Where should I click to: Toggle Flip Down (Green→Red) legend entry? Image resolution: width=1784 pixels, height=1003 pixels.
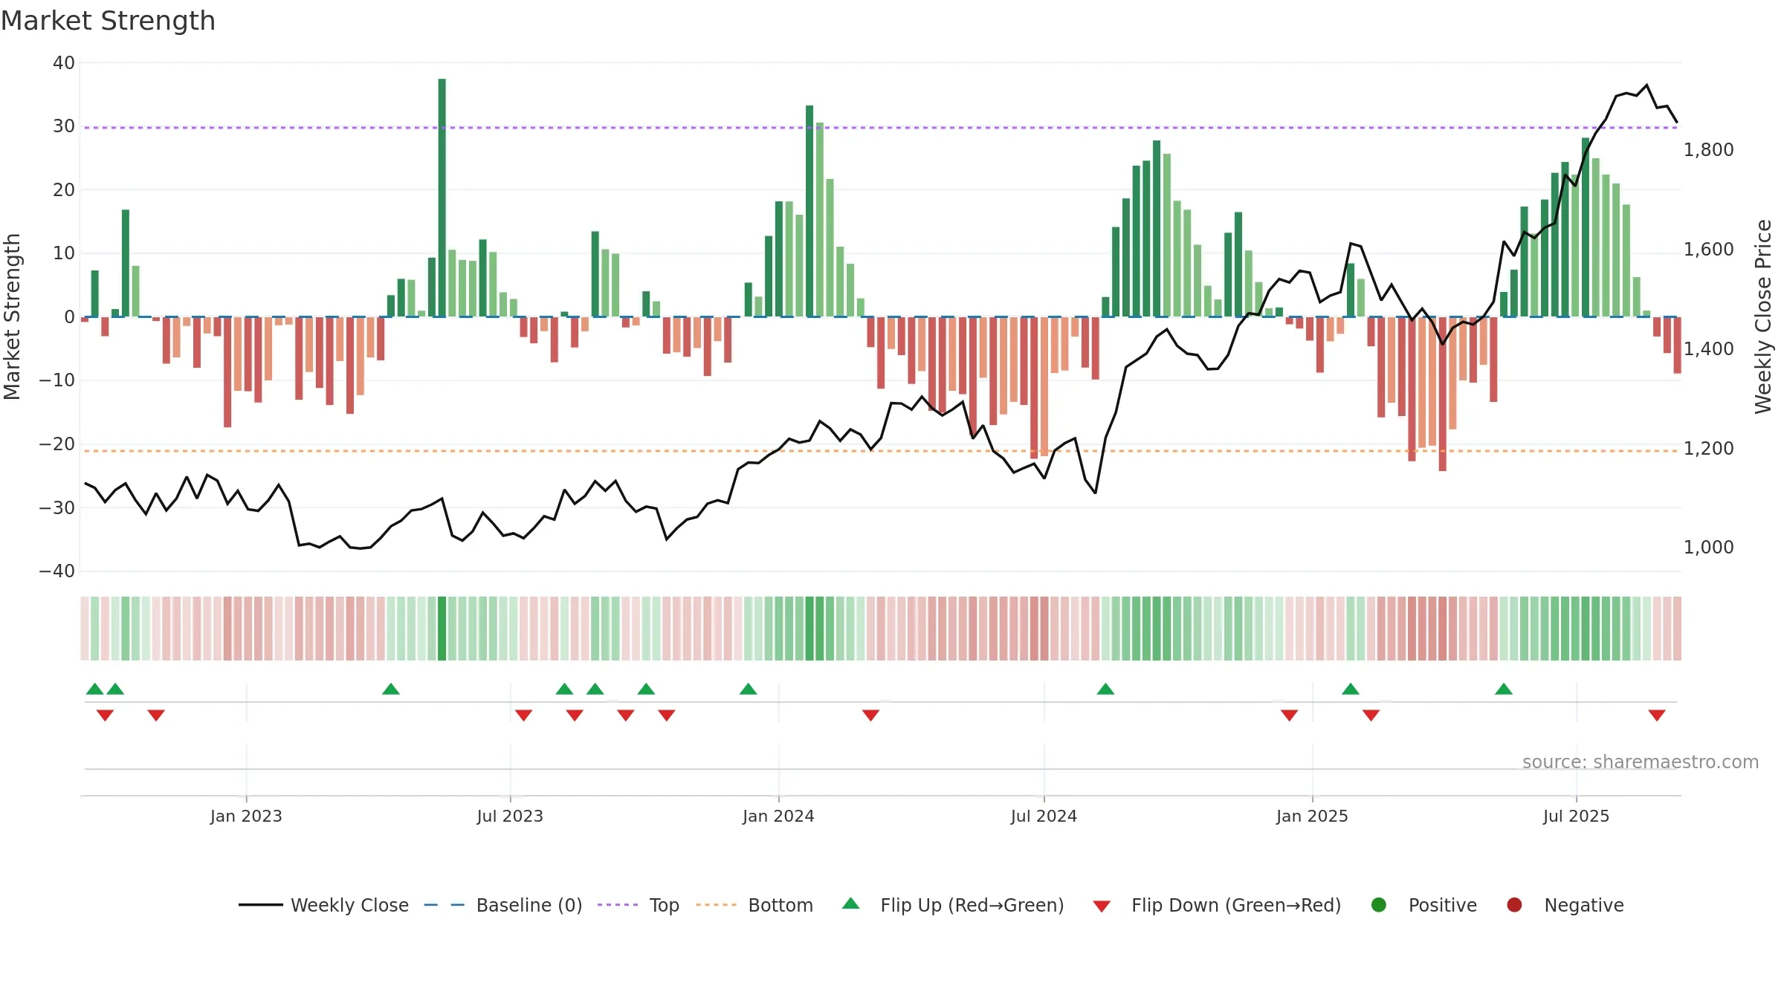click(x=1217, y=905)
